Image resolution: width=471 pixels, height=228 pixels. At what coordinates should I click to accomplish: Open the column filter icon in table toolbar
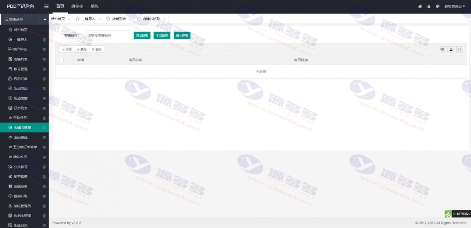[x=442, y=50]
